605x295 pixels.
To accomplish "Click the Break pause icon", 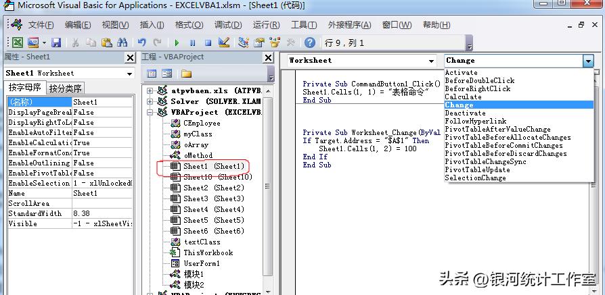I will click(x=193, y=43).
